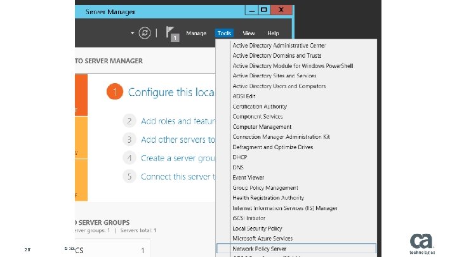
Task: Open the Manage menu
Action: point(196,33)
